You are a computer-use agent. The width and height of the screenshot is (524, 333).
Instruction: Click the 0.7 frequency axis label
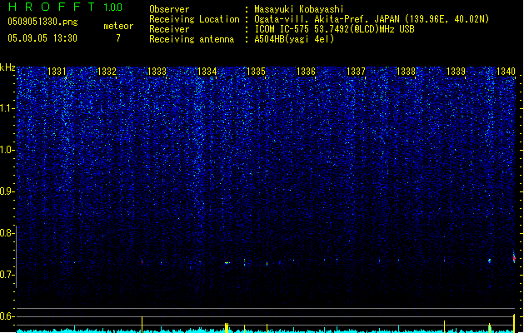(x=7, y=275)
